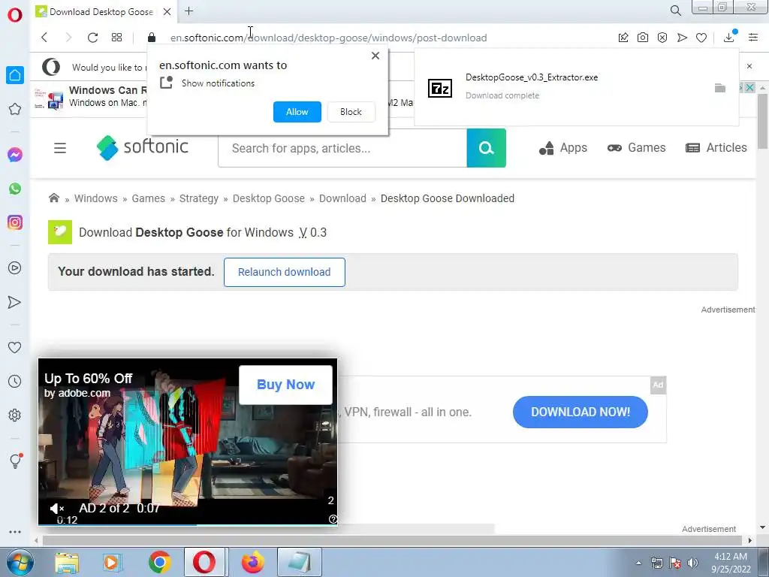Click the horizontal page scrollbar

392,540
